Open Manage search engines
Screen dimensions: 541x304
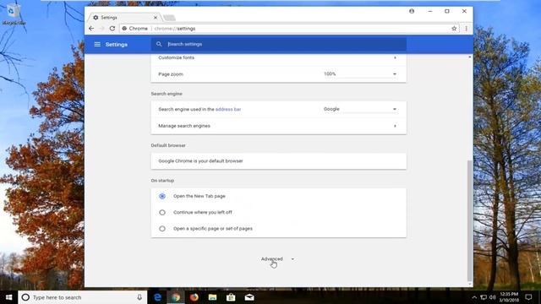point(278,126)
